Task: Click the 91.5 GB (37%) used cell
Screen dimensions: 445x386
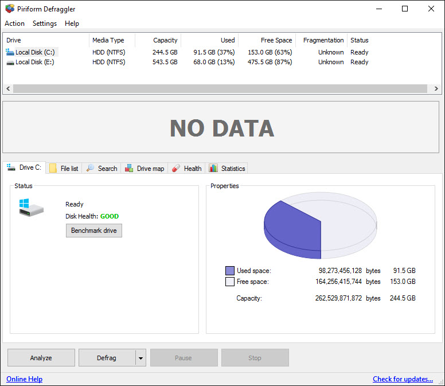Action: point(214,52)
